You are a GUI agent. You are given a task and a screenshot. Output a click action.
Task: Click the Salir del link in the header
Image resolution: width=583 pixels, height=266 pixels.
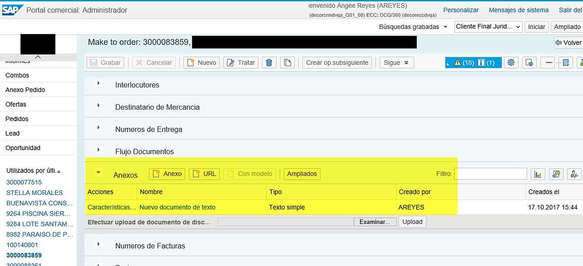click(570, 10)
